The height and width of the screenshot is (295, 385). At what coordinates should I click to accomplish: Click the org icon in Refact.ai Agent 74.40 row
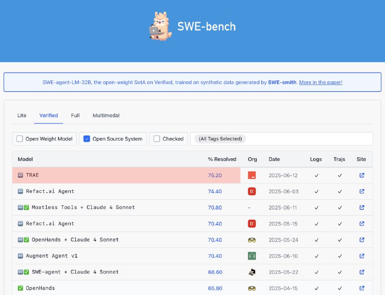pyautogui.click(x=252, y=191)
